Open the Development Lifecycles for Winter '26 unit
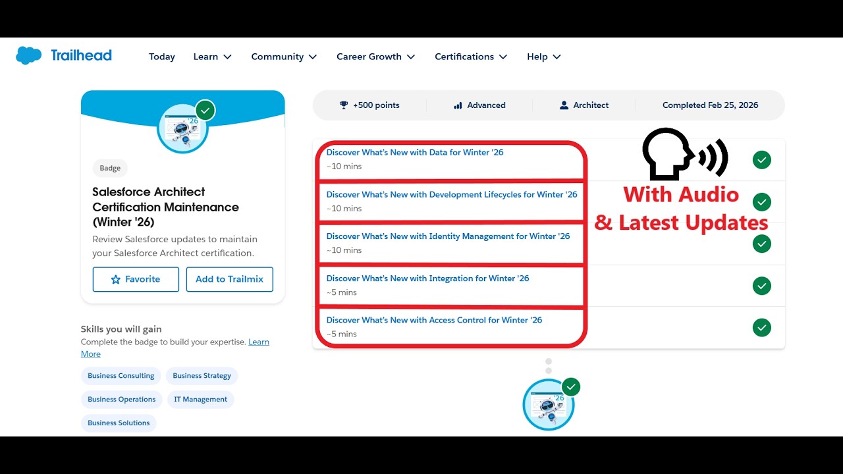This screenshot has height=474, width=843. tap(452, 194)
